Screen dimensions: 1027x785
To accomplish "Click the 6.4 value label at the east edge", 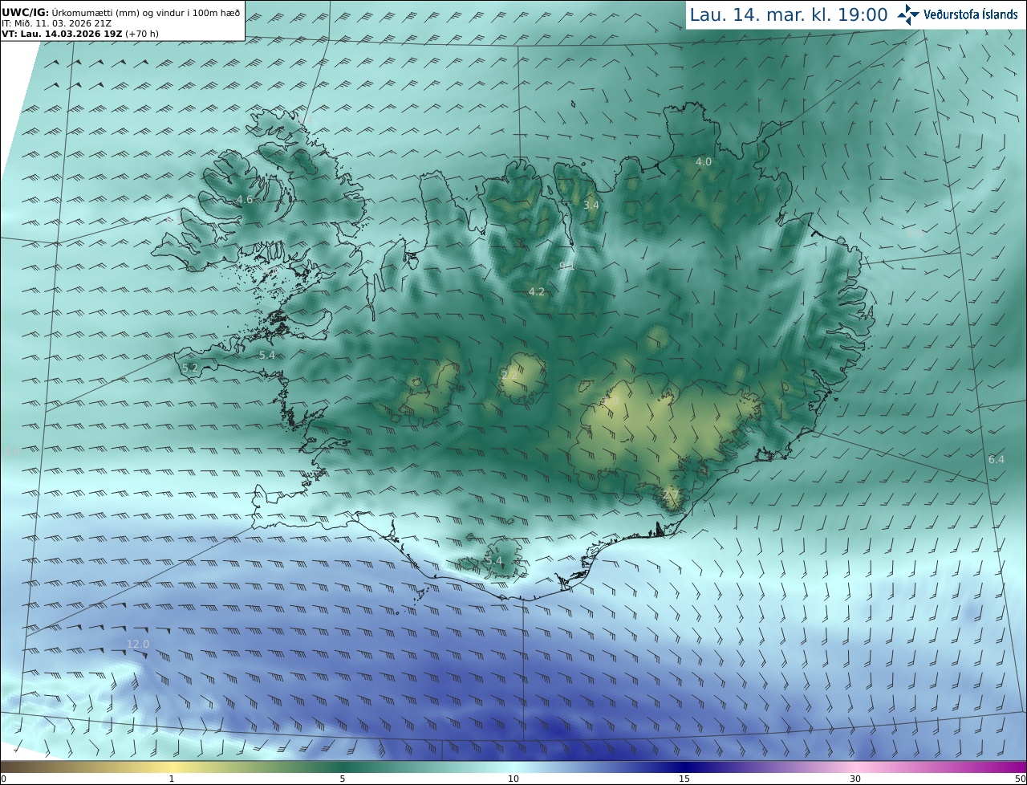I will point(996,459).
